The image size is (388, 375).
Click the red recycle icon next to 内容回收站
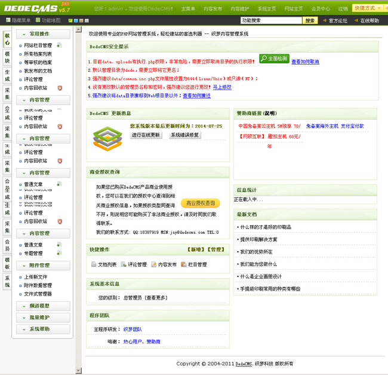point(59,88)
